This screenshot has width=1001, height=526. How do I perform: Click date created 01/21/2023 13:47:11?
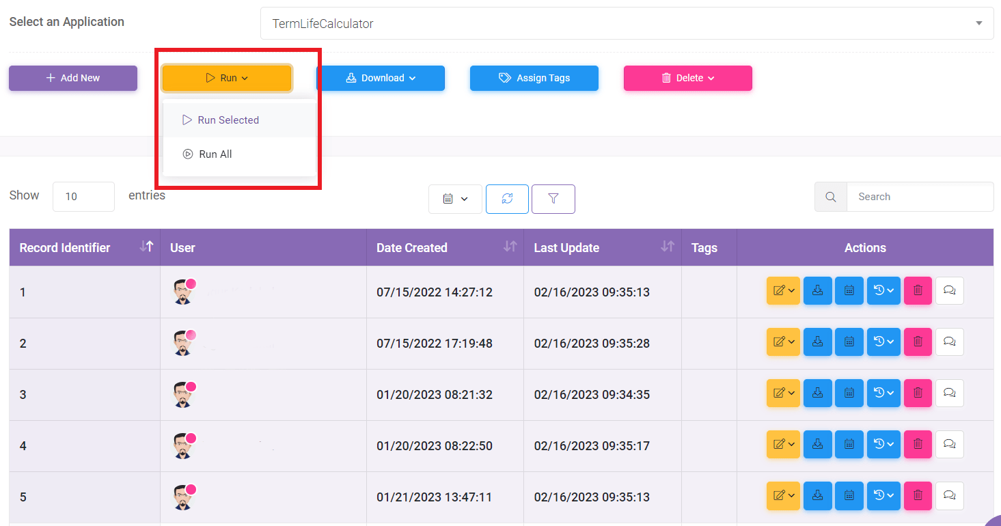435,497
